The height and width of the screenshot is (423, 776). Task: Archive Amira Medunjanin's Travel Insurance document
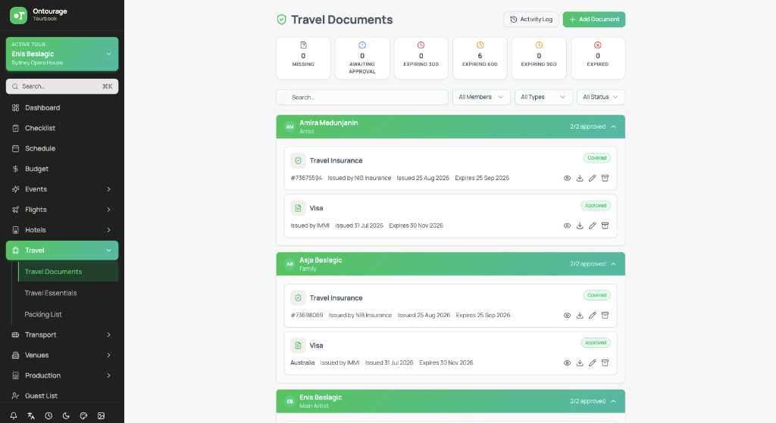[x=605, y=178]
